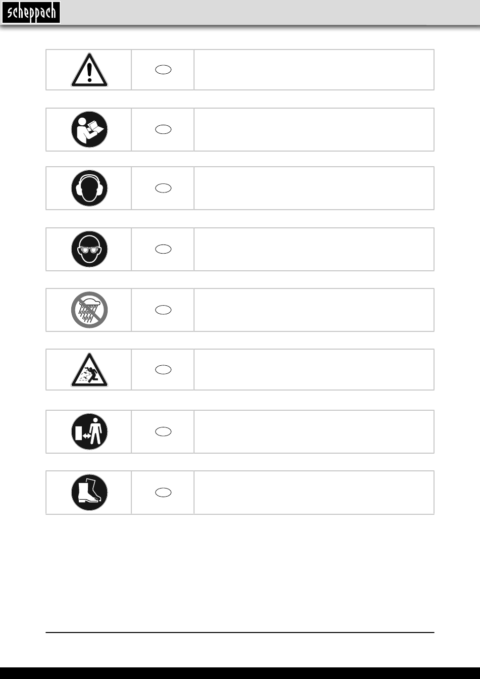The width and height of the screenshot is (480, 679).
Task: Click the oval badge beside hearing protection symbol
Action: (163, 188)
